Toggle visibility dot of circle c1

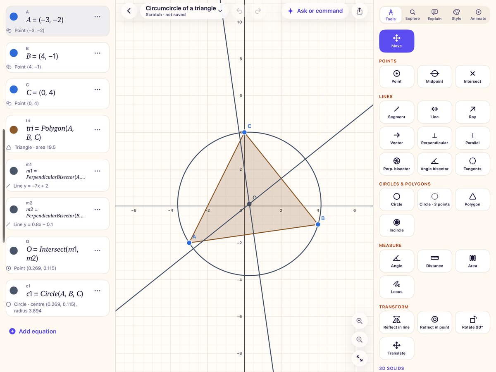14,291
